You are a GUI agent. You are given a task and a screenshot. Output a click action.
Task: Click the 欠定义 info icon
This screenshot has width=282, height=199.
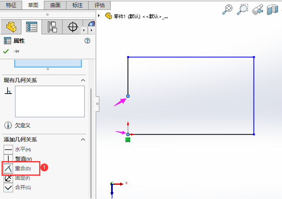pyautogui.click(x=8, y=126)
